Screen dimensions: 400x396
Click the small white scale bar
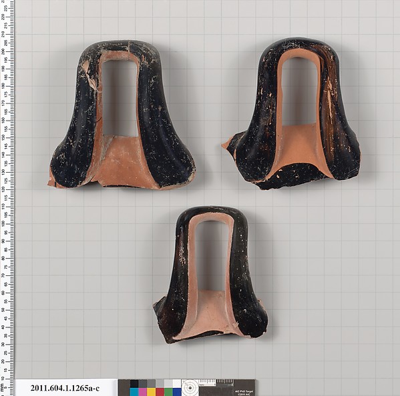point(208,383)
